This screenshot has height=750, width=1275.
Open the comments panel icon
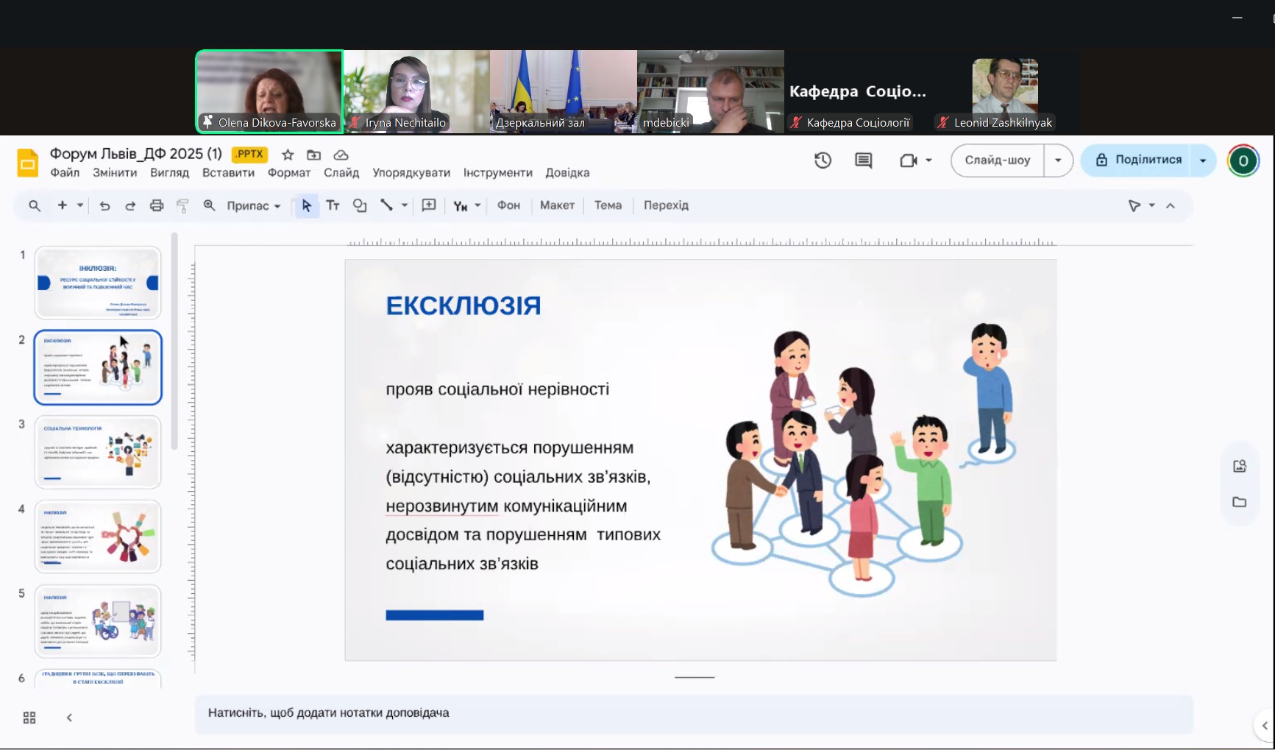(x=864, y=160)
